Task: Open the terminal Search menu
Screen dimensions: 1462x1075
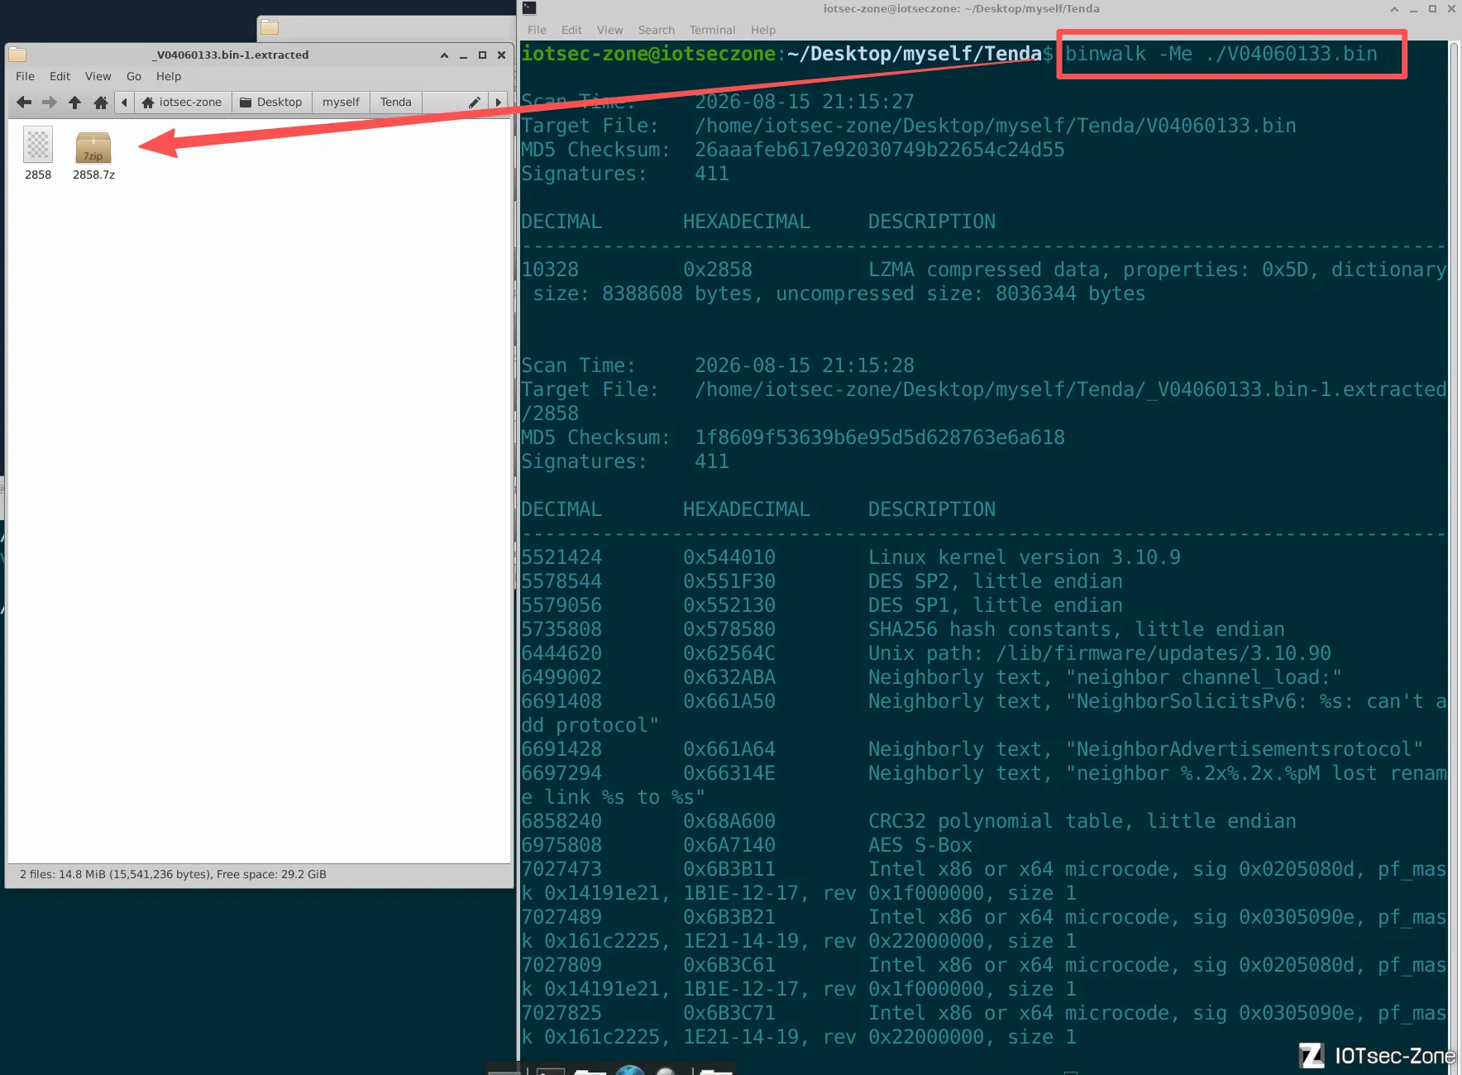Action: click(657, 30)
